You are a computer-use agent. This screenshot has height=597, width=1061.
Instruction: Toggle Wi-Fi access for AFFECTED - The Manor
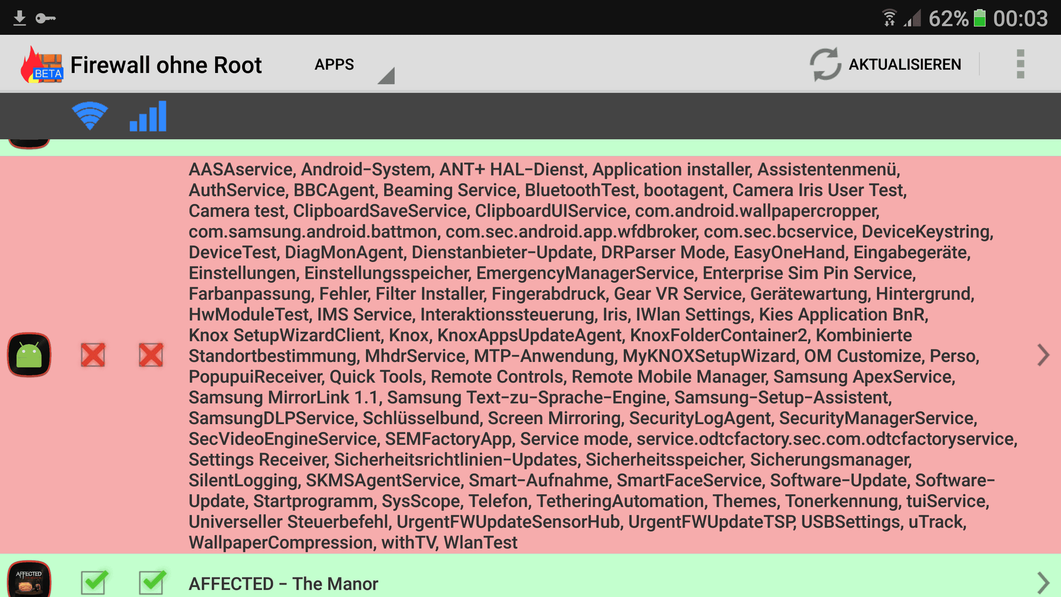94,582
